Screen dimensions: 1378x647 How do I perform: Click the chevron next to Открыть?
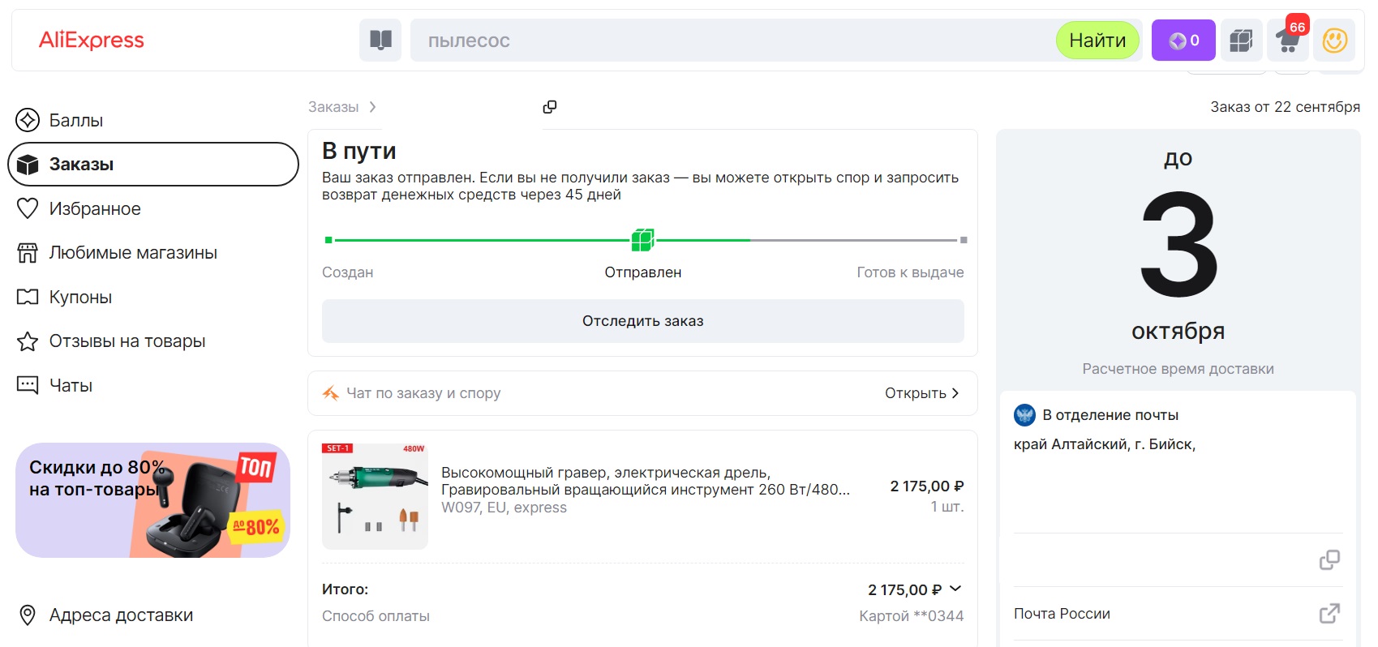pos(955,393)
